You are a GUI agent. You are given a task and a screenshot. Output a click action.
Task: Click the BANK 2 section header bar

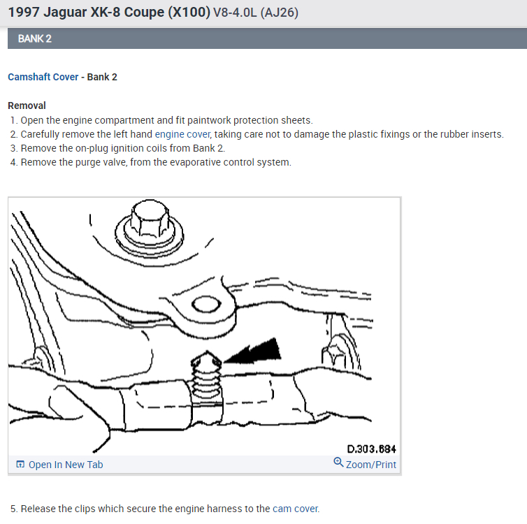click(x=267, y=38)
